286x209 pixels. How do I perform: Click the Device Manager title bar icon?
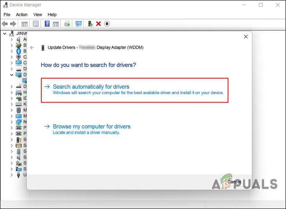(x=5, y=5)
